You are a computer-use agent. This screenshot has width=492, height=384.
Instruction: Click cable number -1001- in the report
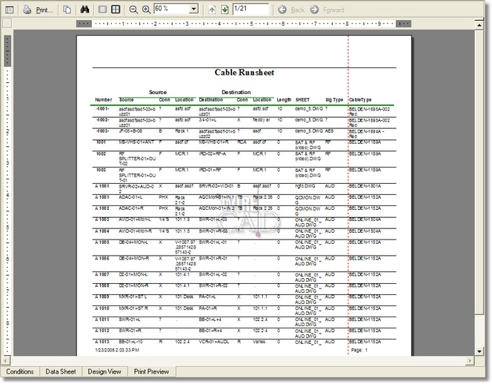coord(102,109)
